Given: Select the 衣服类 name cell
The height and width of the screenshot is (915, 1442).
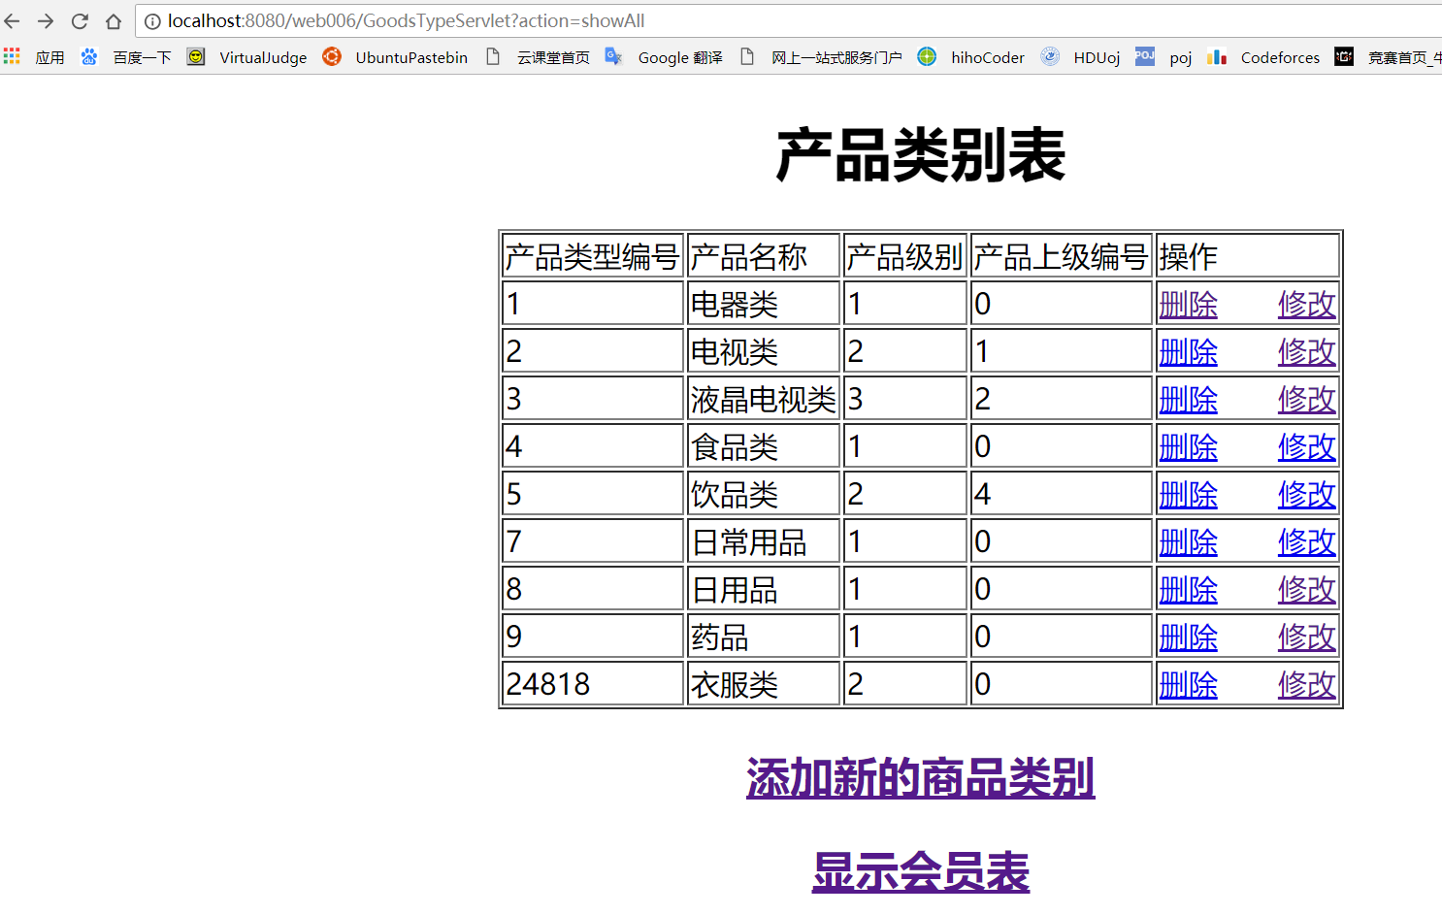Looking at the screenshot, I should (x=764, y=684).
